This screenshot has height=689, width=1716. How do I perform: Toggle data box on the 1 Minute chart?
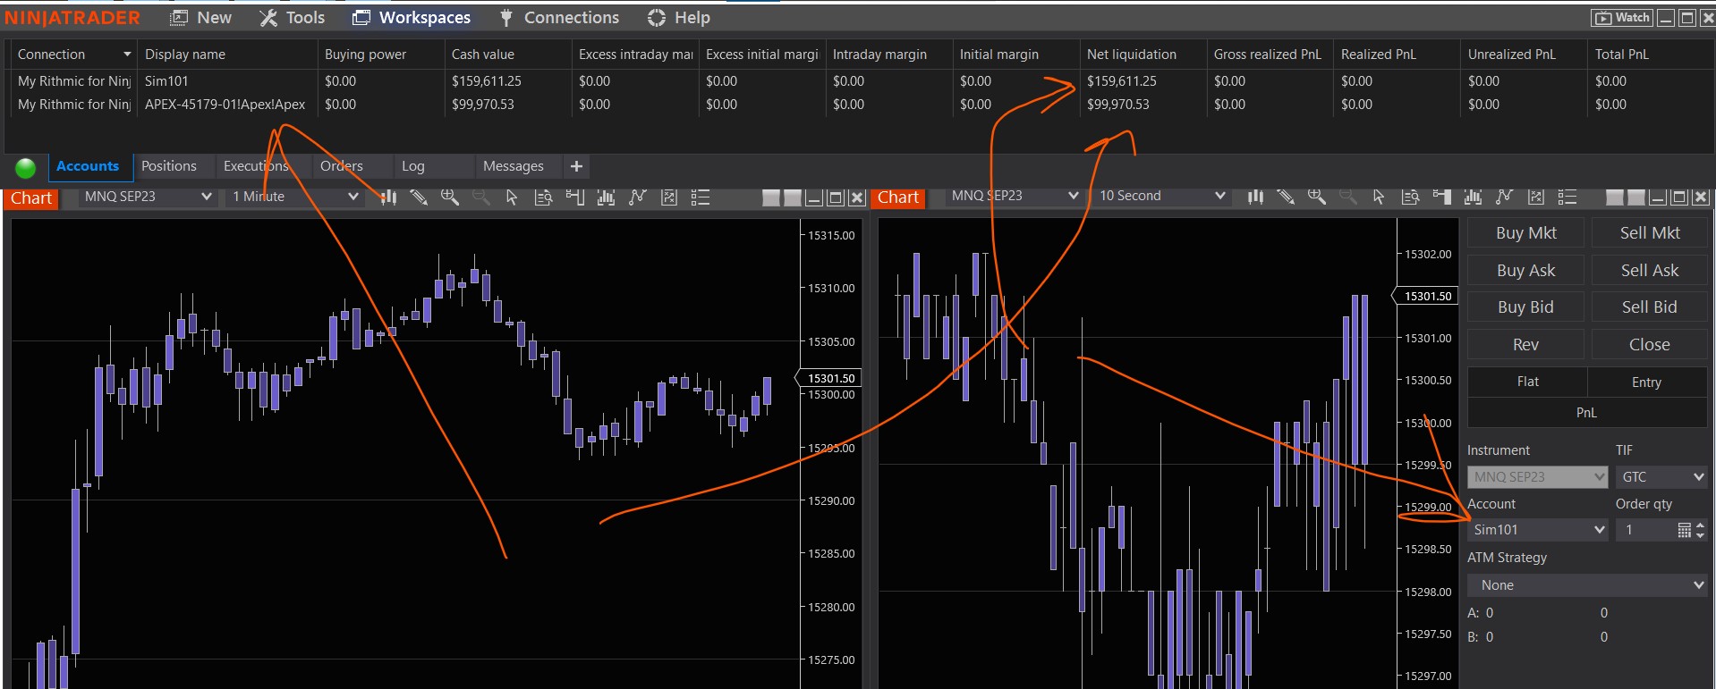pos(543,197)
